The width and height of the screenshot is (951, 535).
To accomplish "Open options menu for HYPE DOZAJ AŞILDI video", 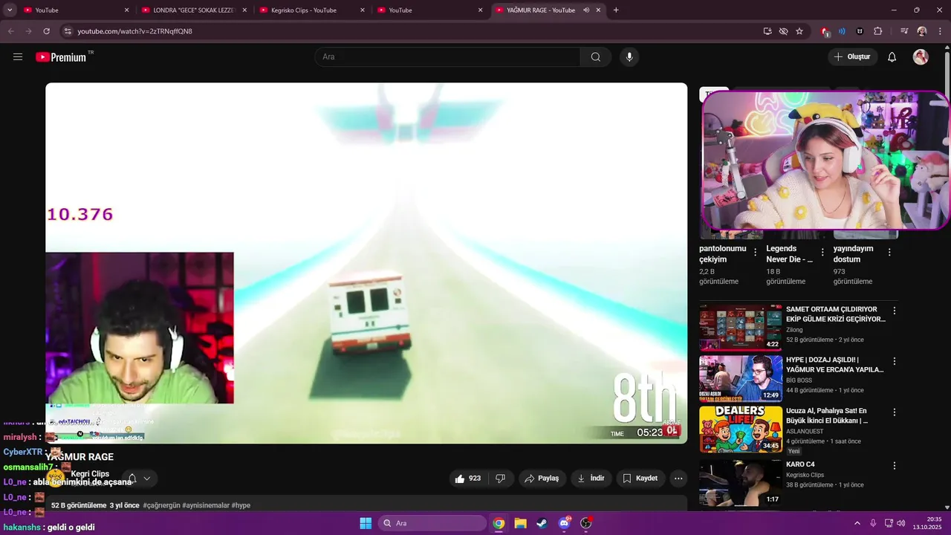I will click(895, 361).
